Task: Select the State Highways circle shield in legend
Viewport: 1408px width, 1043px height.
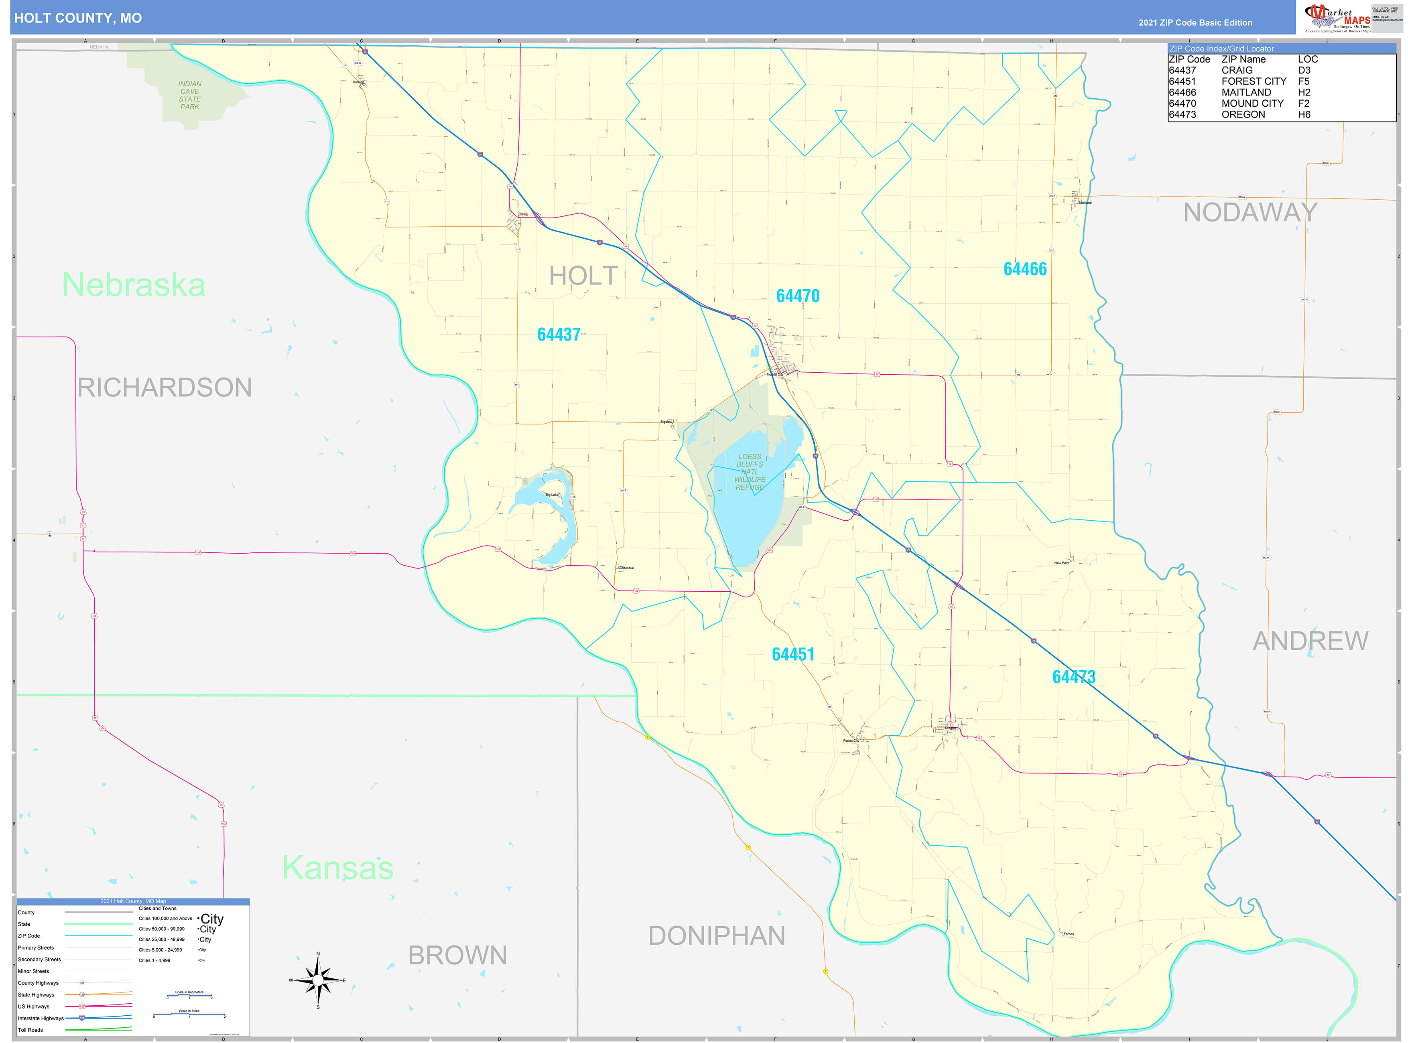Action: 82,994
